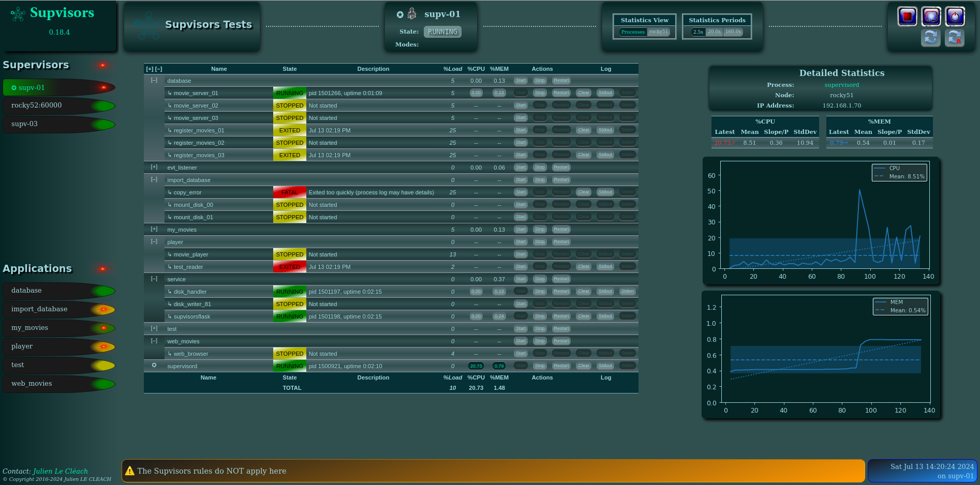
Task: Click the page refresh arrows icon
Action: coord(930,38)
